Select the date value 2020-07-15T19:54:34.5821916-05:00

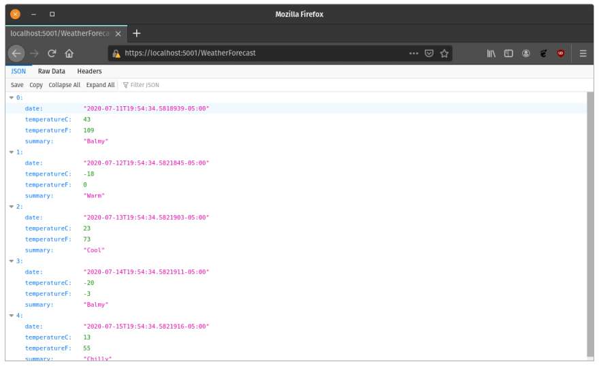coord(146,327)
